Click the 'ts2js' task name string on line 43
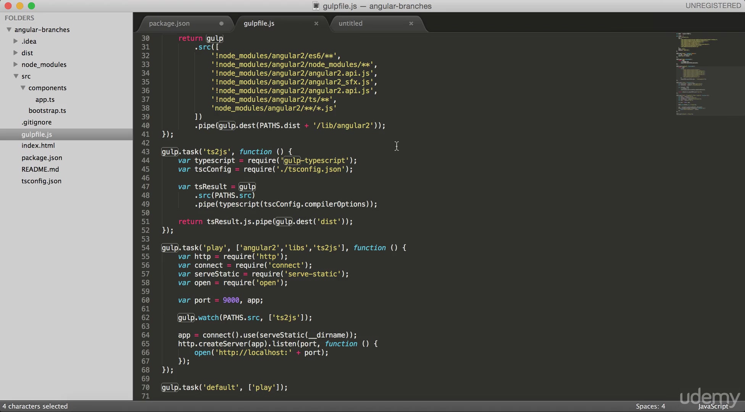 click(x=217, y=152)
